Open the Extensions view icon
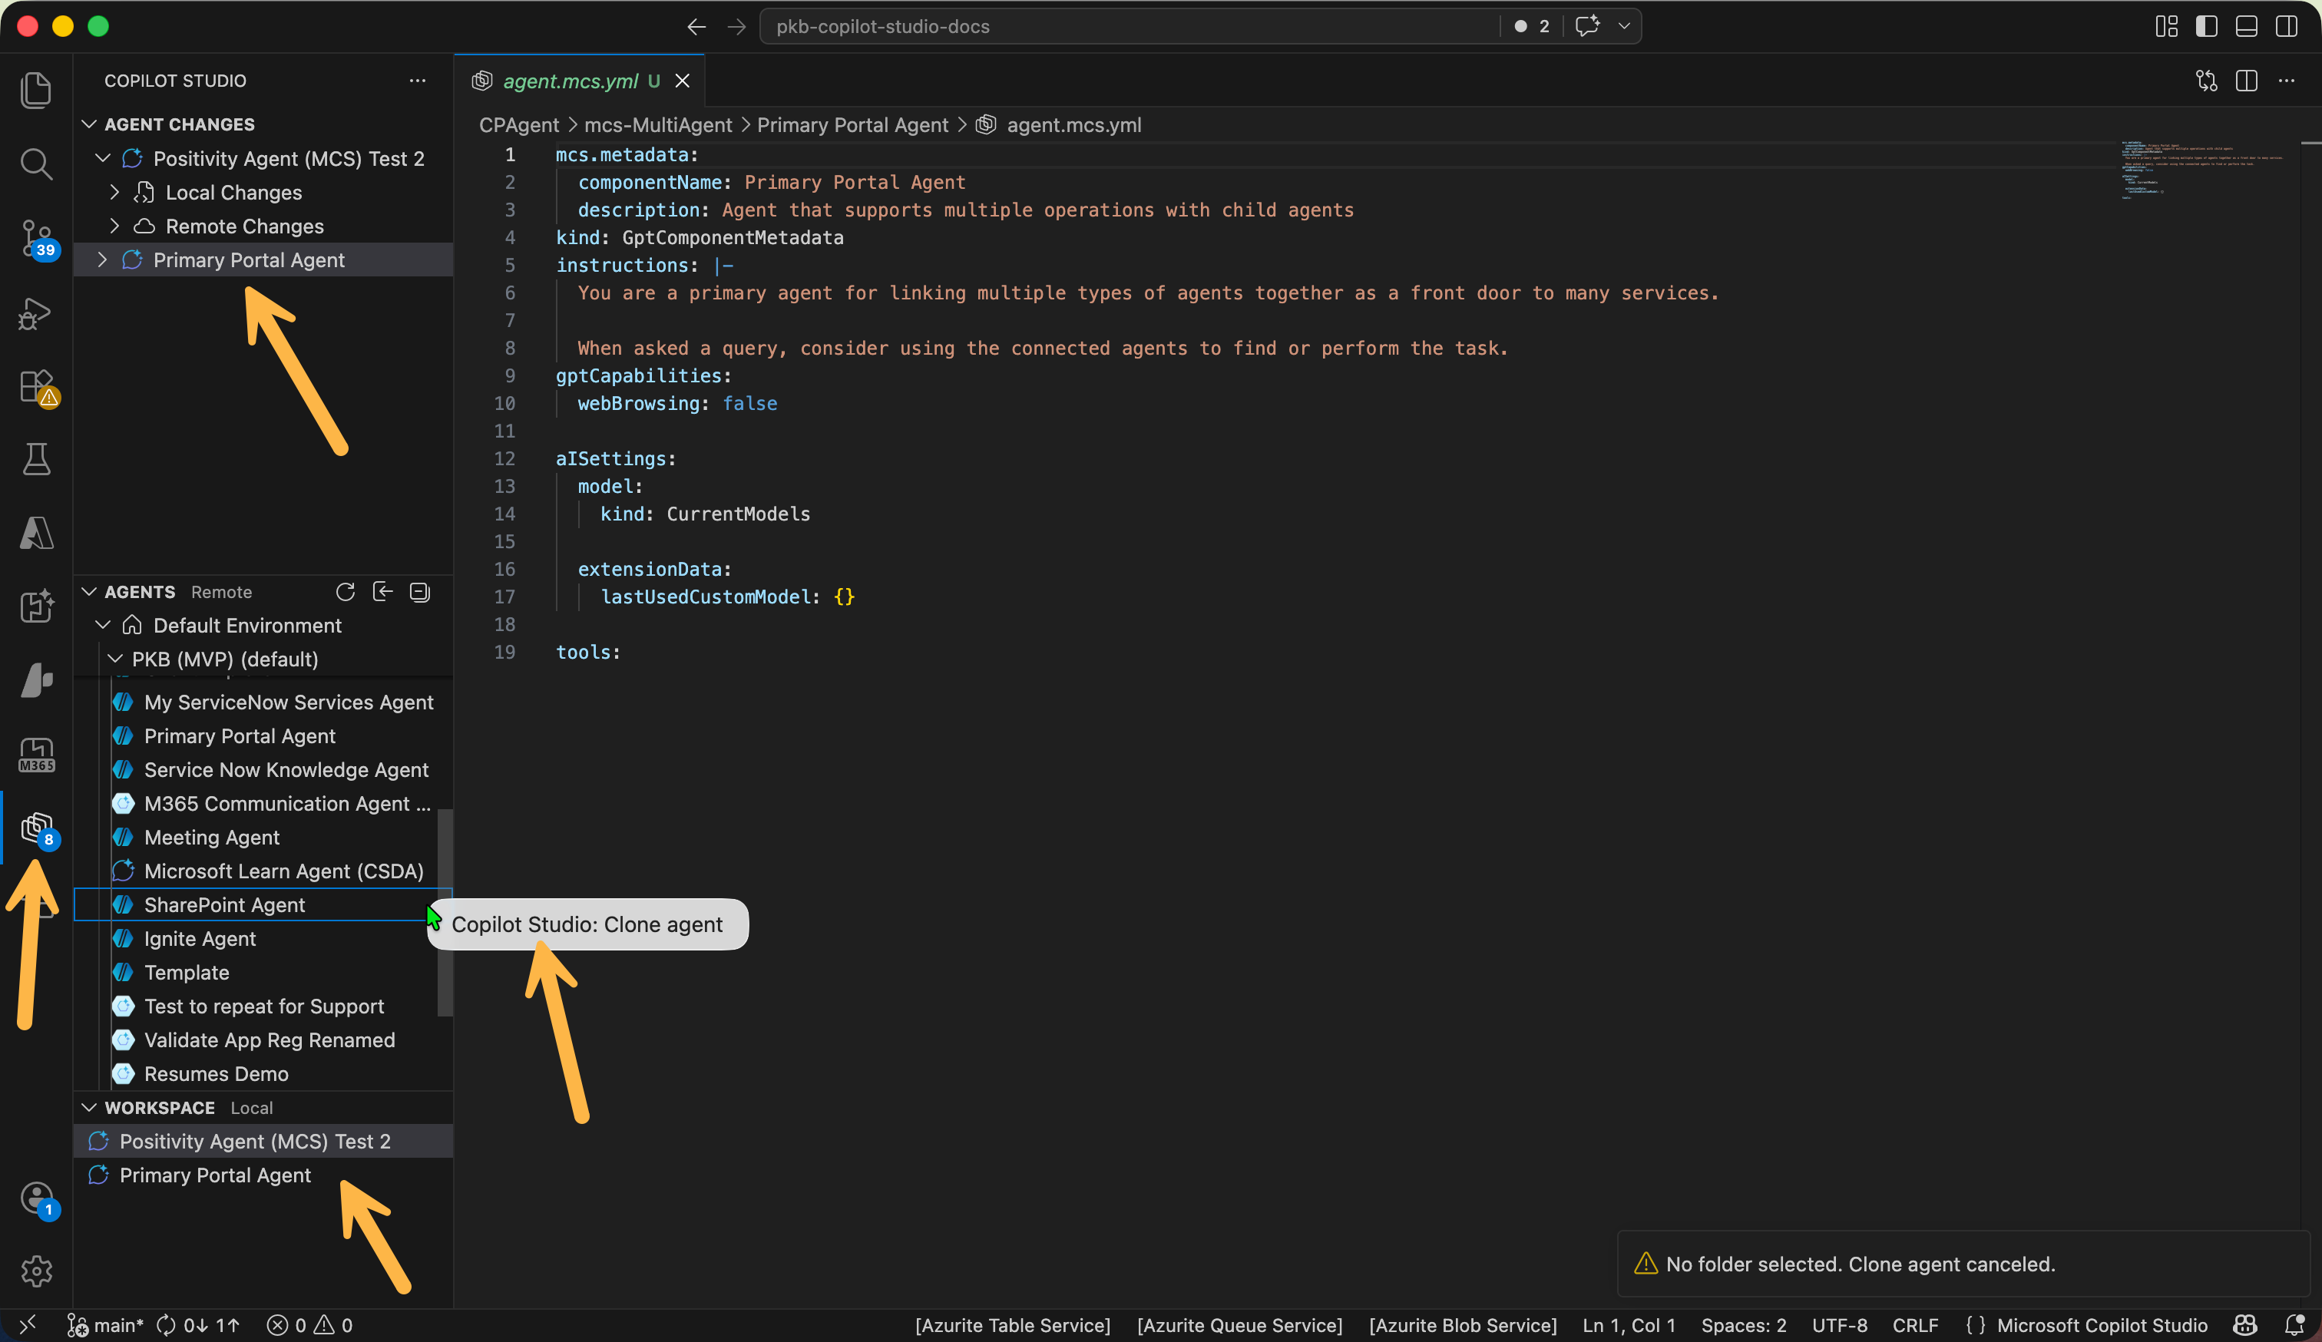The width and height of the screenshot is (2322, 1342). click(x=36, y=387)
